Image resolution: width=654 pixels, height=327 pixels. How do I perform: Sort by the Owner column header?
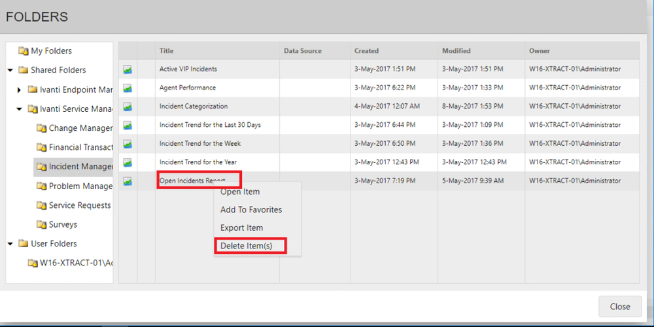click(x=582, y=51)
